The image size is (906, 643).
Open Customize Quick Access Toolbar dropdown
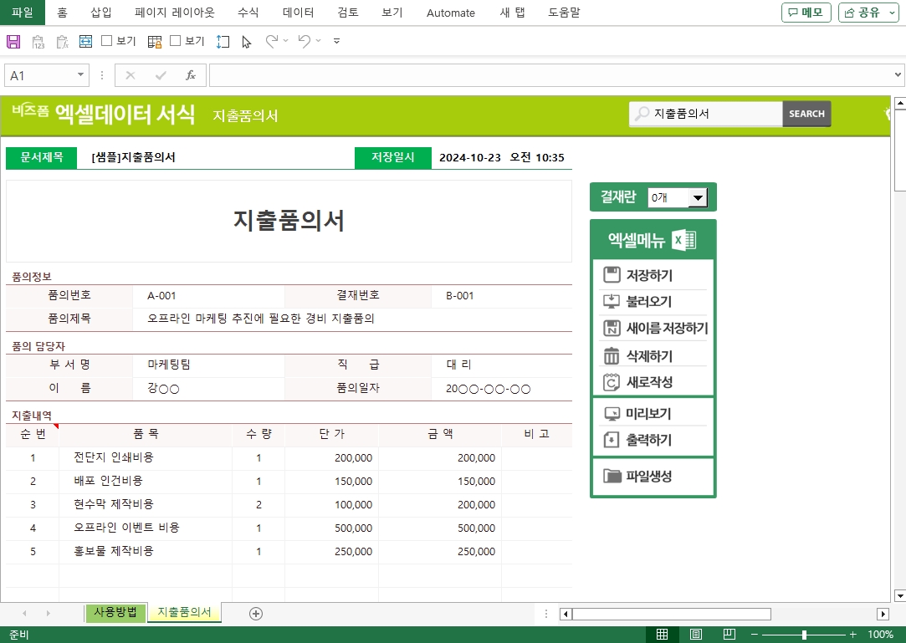tap(336, 41)
